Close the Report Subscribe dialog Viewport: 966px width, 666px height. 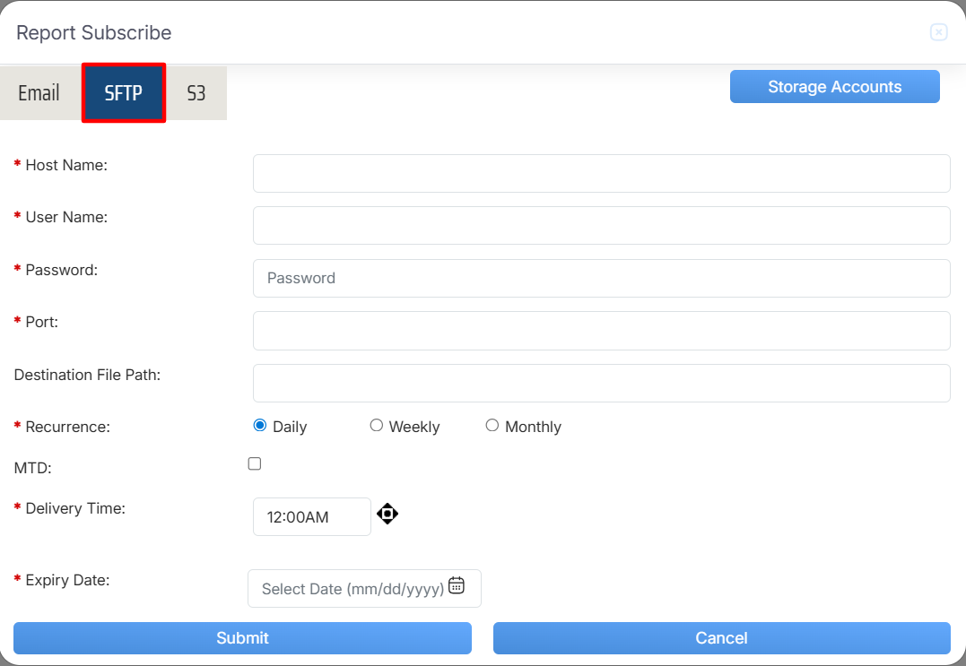click(938, 33)
